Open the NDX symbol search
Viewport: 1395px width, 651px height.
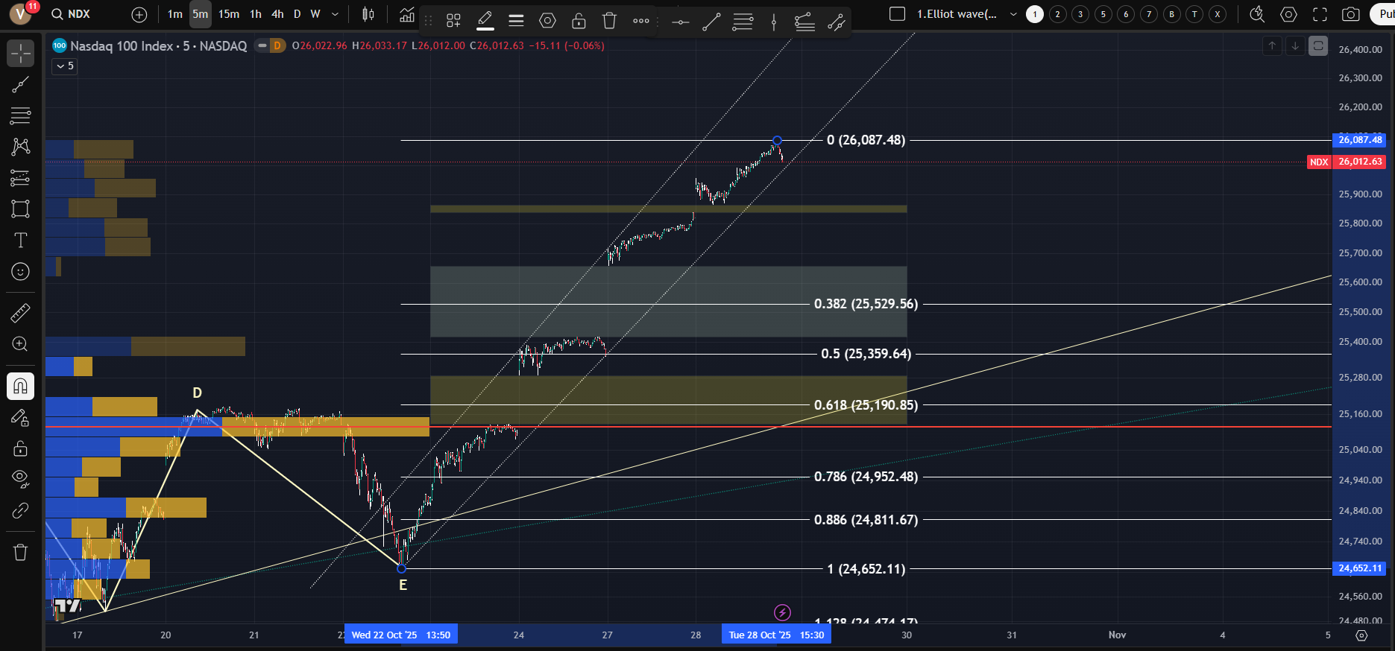[x=71, y=14]
